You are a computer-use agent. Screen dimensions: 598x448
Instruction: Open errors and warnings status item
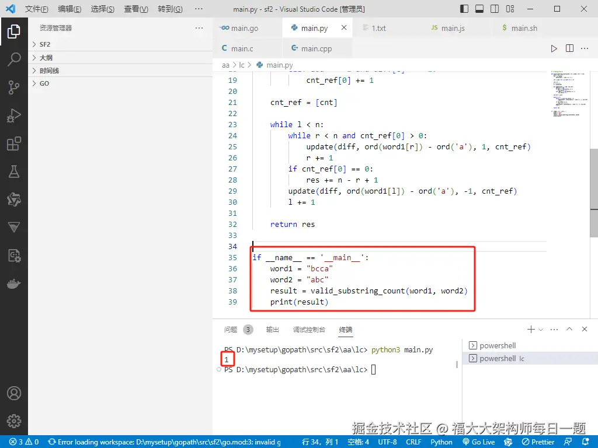click(x=24, y=442)
